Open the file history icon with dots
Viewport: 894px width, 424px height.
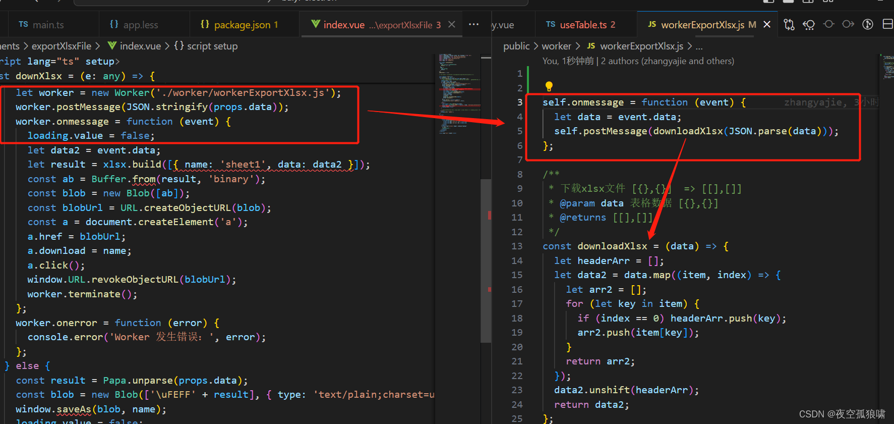click(809, 24)
